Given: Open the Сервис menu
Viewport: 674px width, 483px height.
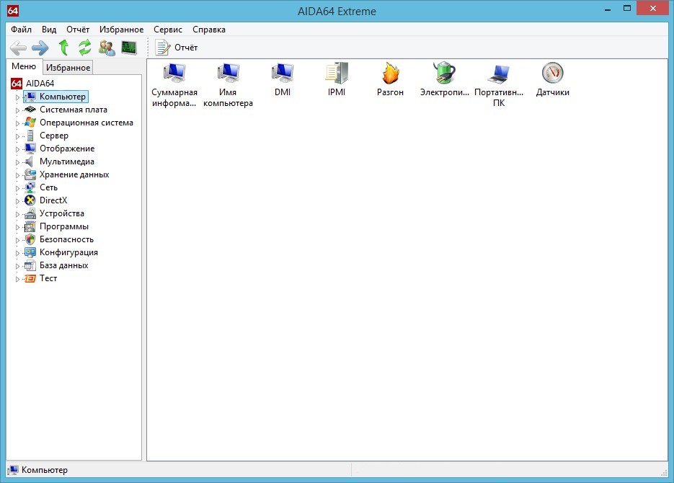Looking at the screenshot, I should tap(167, 30).
